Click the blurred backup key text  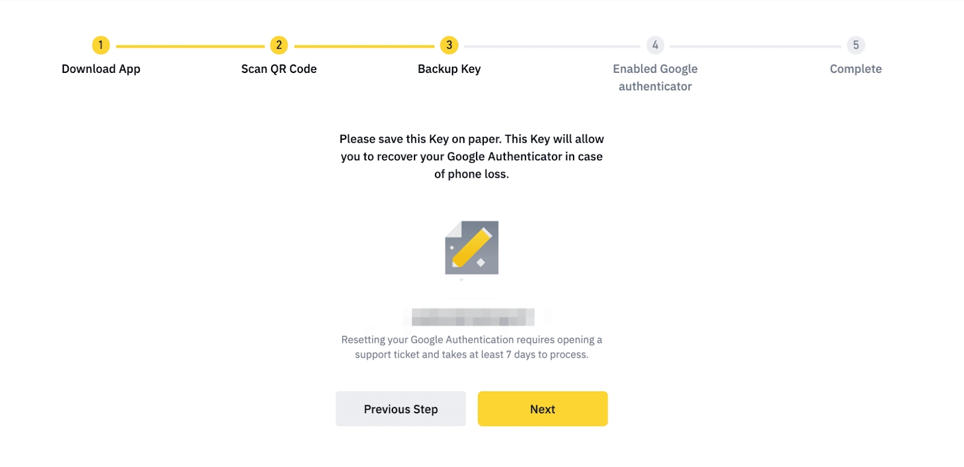pyautogui.click(x=473, y=316)
